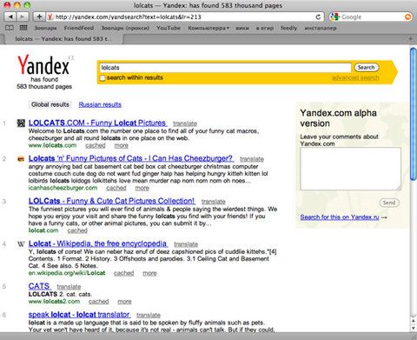Click the red close window button

point(7,5)
